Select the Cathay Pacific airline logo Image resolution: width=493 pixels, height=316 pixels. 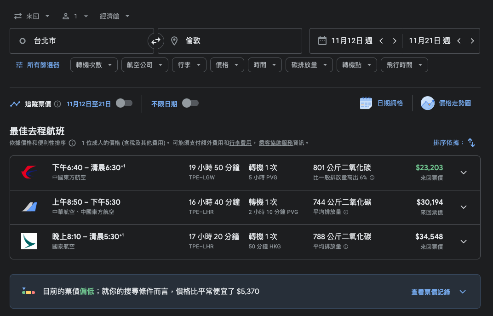pos(29,241)
